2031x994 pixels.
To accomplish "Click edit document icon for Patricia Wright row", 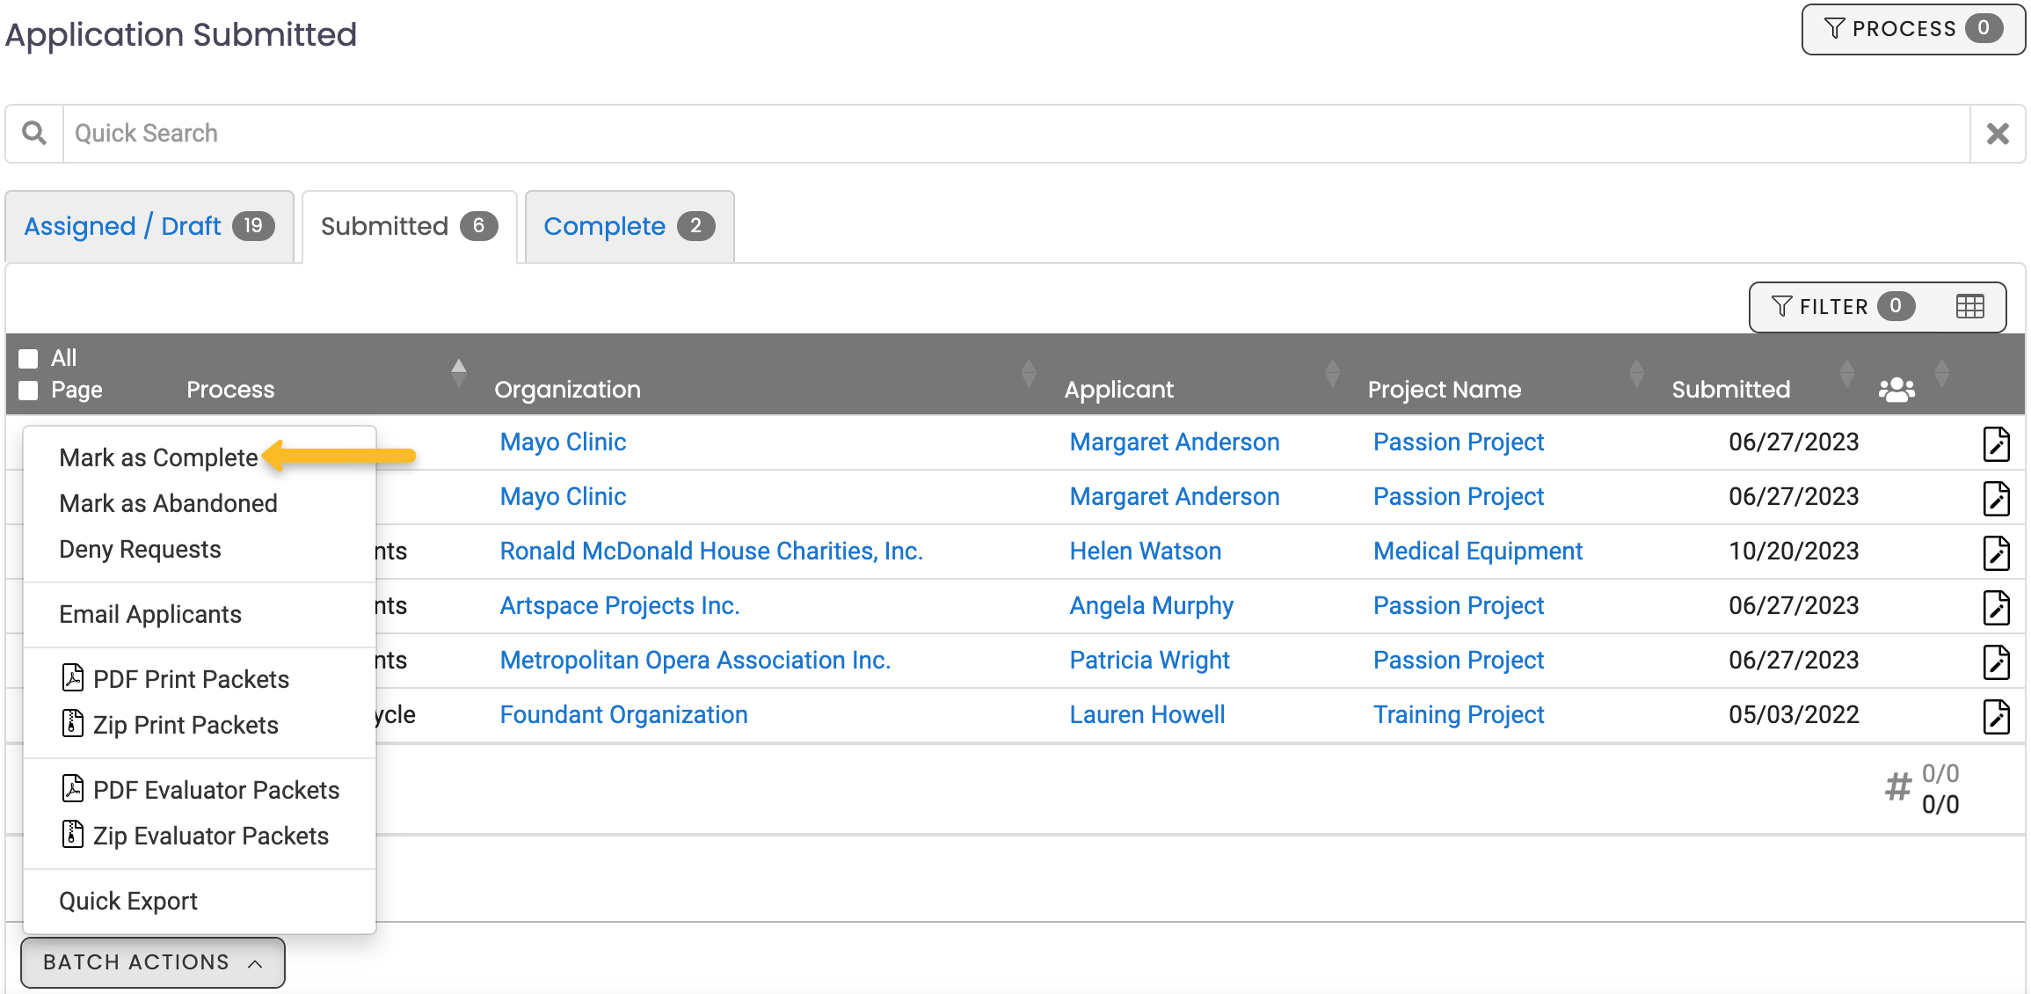I will point(1996,661).
